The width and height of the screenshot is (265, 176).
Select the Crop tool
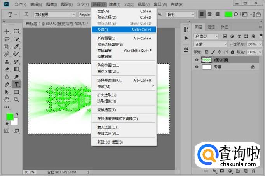(7, 46)
